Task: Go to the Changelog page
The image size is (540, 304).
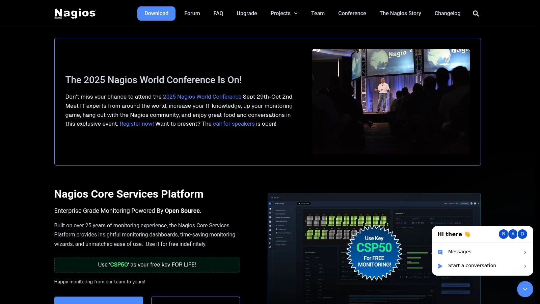Action: click(x=447, y=14)
